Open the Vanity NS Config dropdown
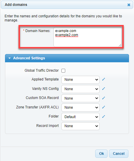Image resolution: width=134 pixels, height=161 pixels. point(81,89)
